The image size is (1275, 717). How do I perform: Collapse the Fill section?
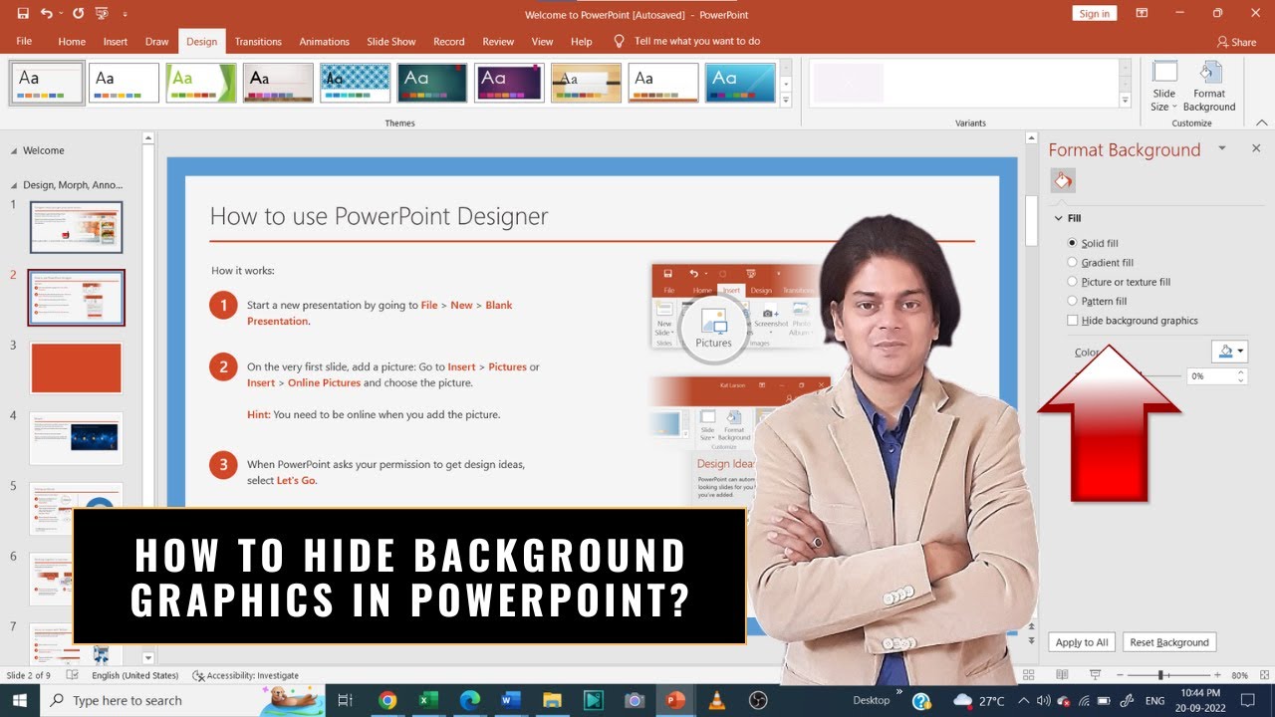(x=1059, y=218)
